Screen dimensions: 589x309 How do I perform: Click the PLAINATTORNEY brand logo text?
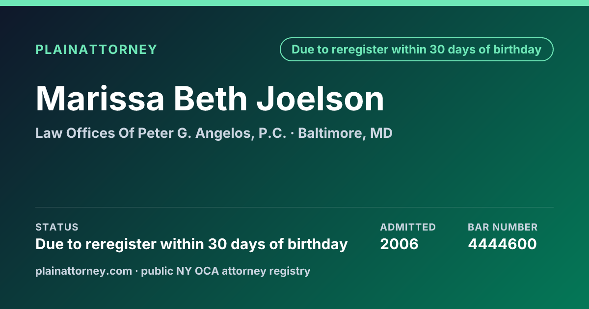96,50
